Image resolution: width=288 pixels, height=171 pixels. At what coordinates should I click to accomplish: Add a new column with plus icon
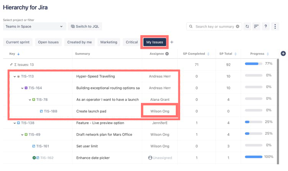(x=283, y=54)
